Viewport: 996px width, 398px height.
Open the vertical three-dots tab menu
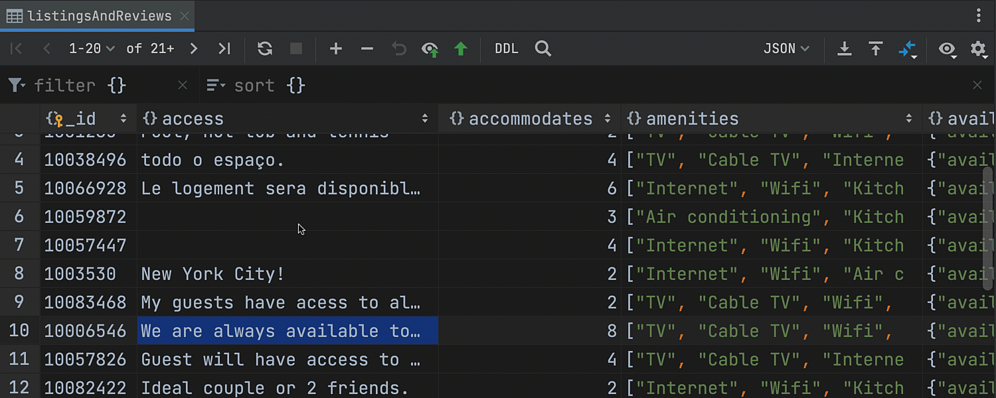[979, 16]
